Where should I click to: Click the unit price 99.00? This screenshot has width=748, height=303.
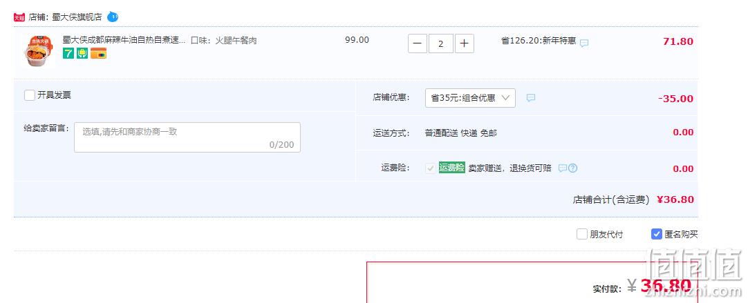click(x=357, y=39)
